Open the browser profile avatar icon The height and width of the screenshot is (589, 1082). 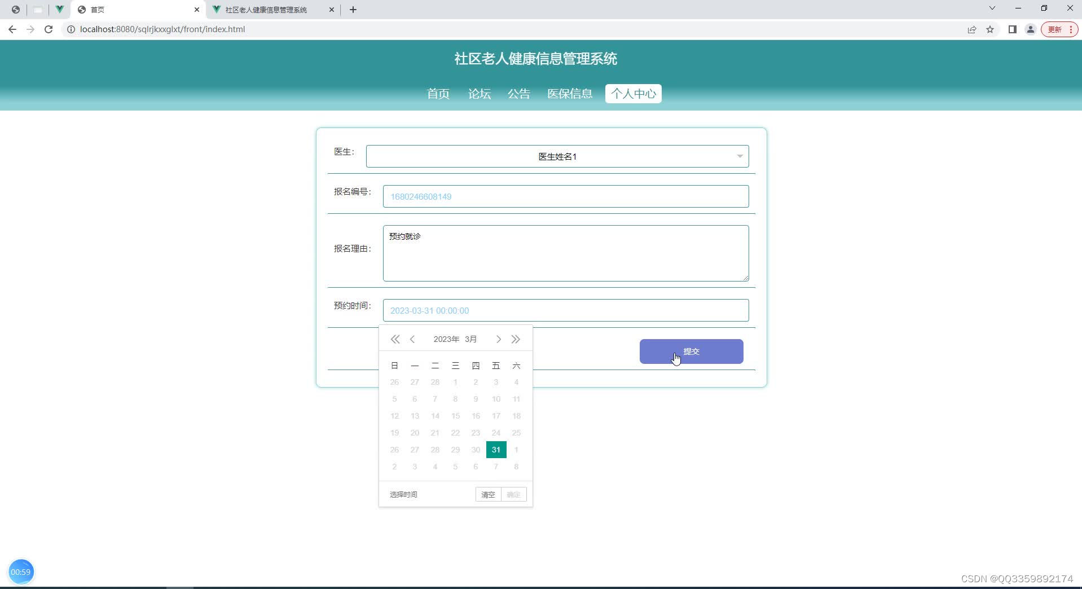click(1031, 29)
